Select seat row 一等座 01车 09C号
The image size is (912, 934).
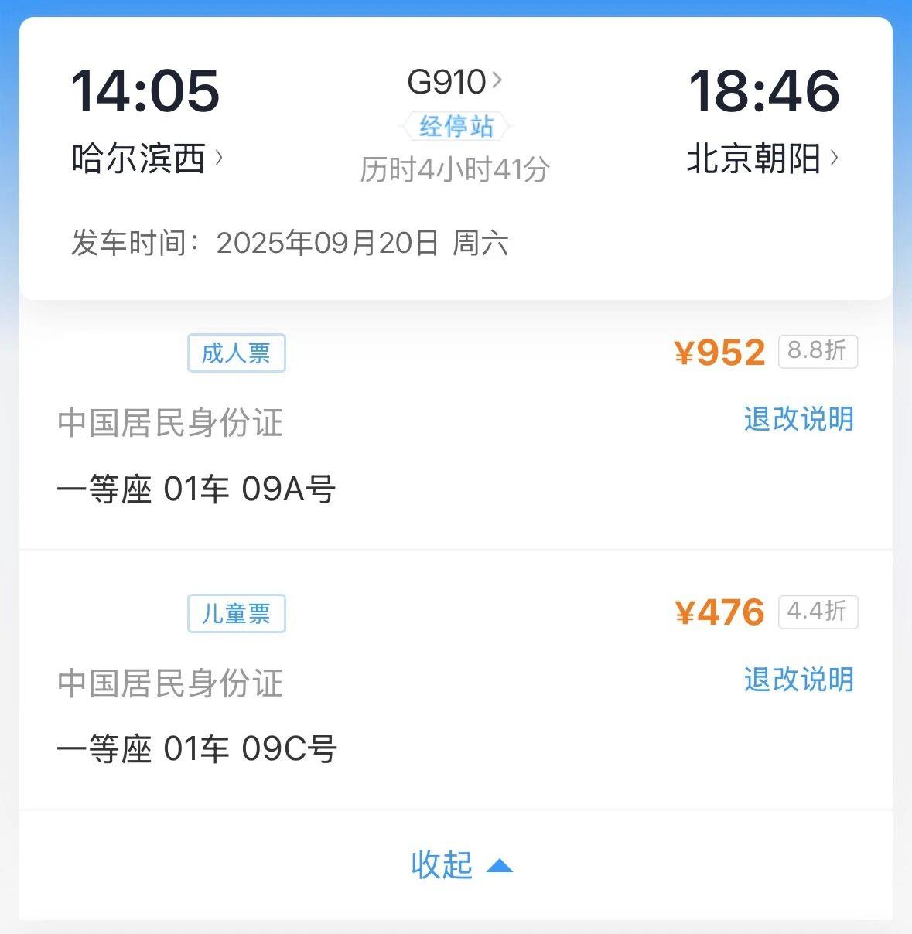(x=196, y=749)
